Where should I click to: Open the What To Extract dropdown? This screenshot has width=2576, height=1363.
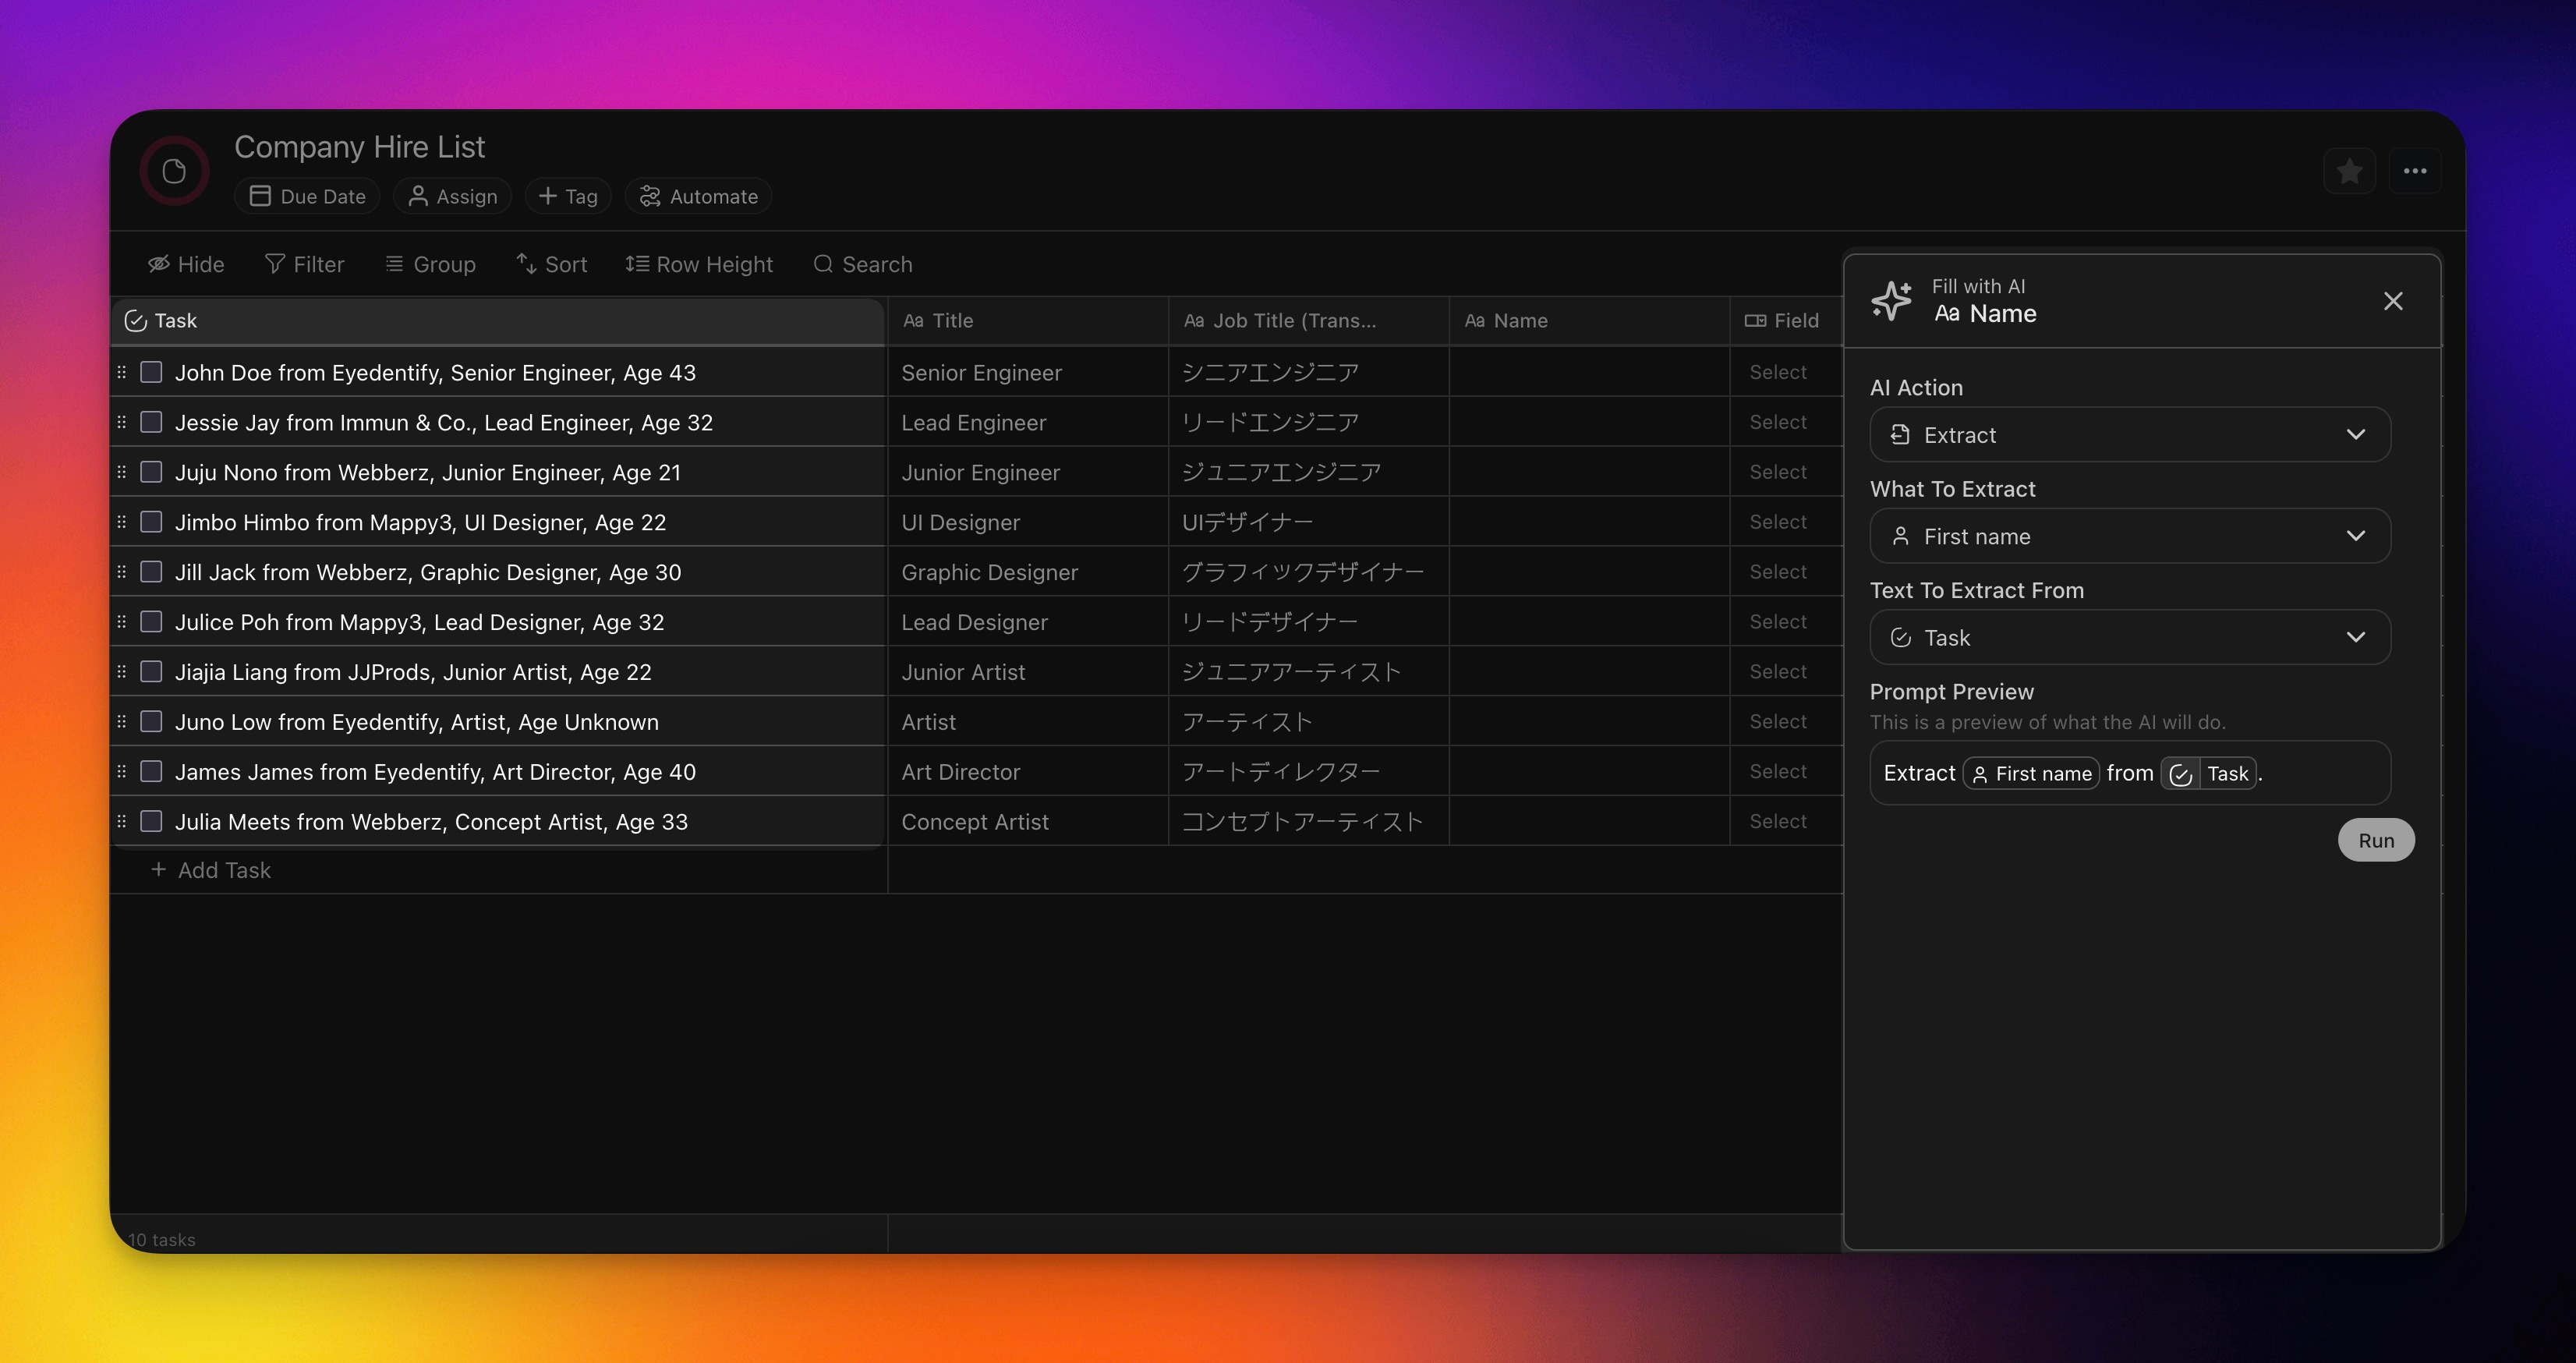click(x=2129, y=537)
